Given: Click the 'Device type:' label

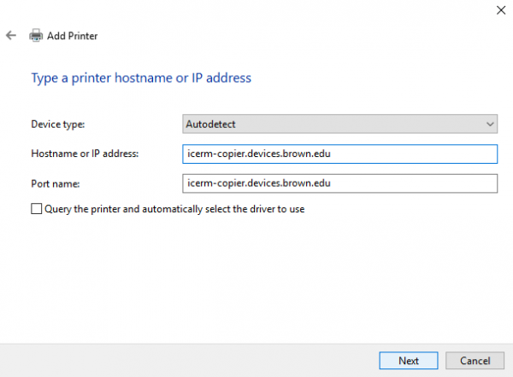Looking at the screenshot, I should coord(58,125).
